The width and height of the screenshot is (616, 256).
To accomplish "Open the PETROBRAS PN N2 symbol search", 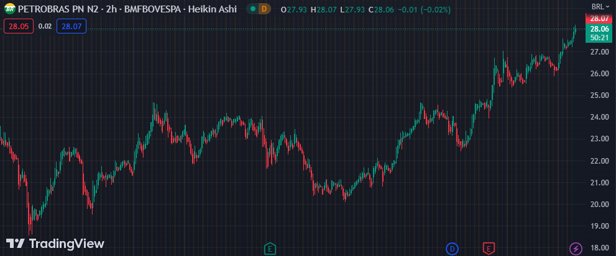I will click(x=58, y=9).
